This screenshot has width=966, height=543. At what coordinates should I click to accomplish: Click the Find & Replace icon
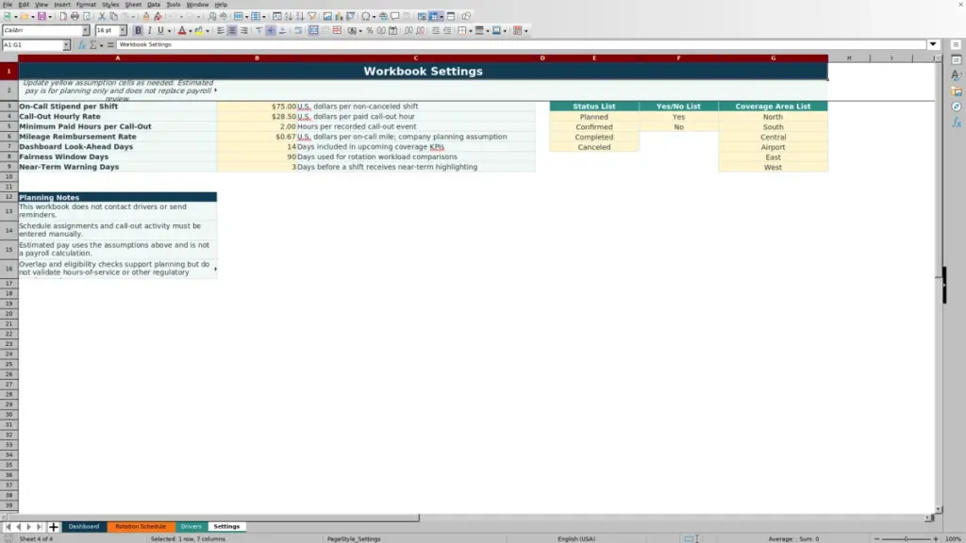pyautogui.click(x=212, y=16)
